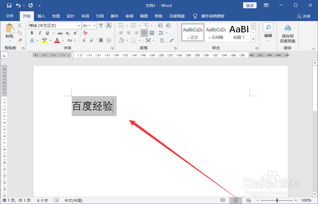
Task: Collapse the ribbon with chevron
Action: point(313,49)
